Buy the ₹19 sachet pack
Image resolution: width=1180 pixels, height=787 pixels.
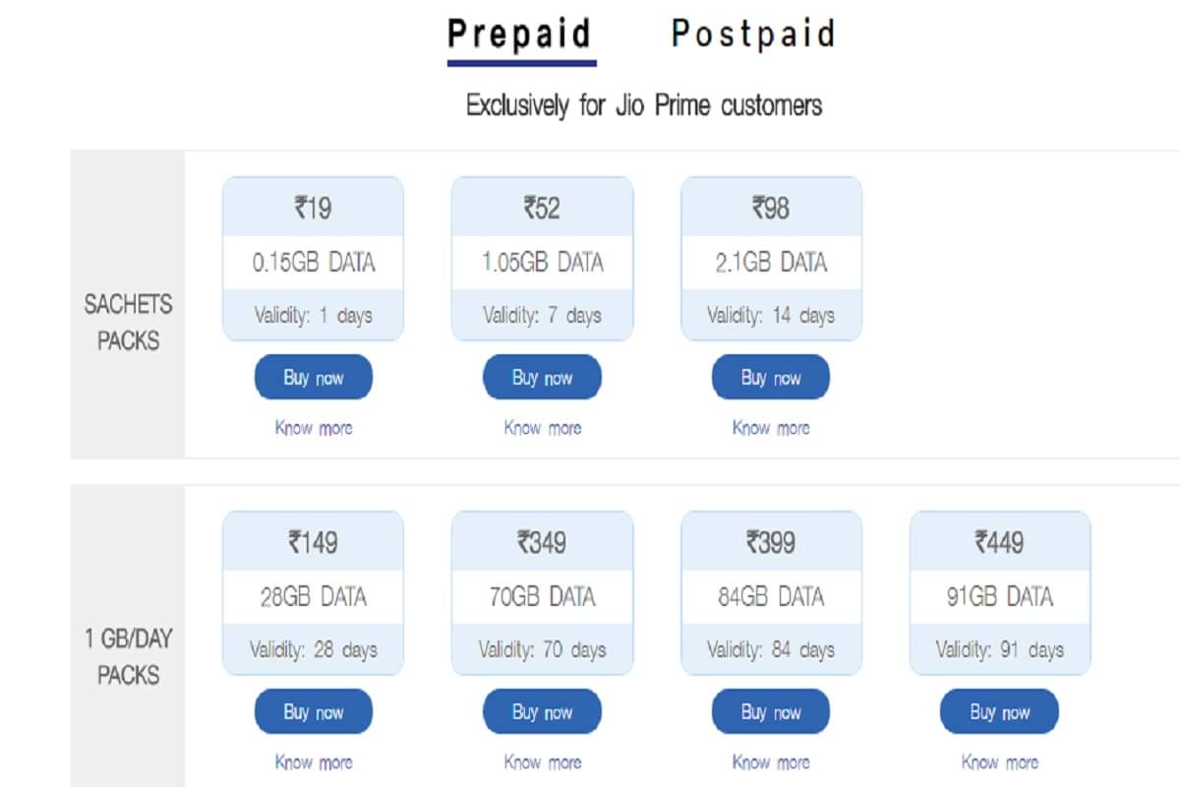pyautogui.click(x=313, y=377)
